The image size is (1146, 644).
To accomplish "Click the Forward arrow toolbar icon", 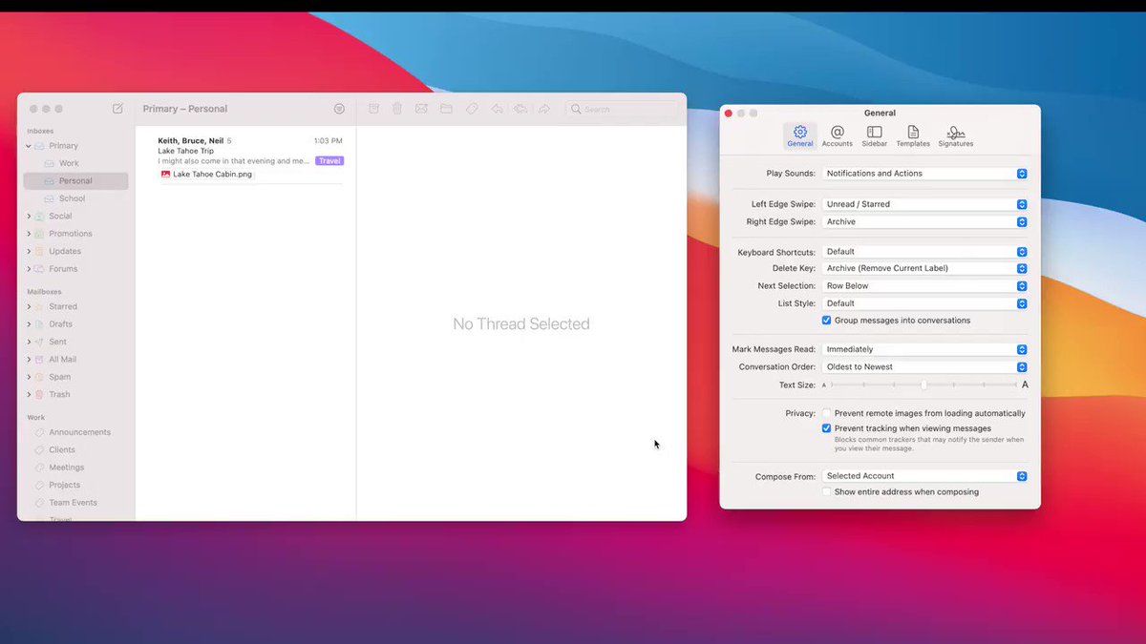I will pyautogui.click(x=544, y=109).
